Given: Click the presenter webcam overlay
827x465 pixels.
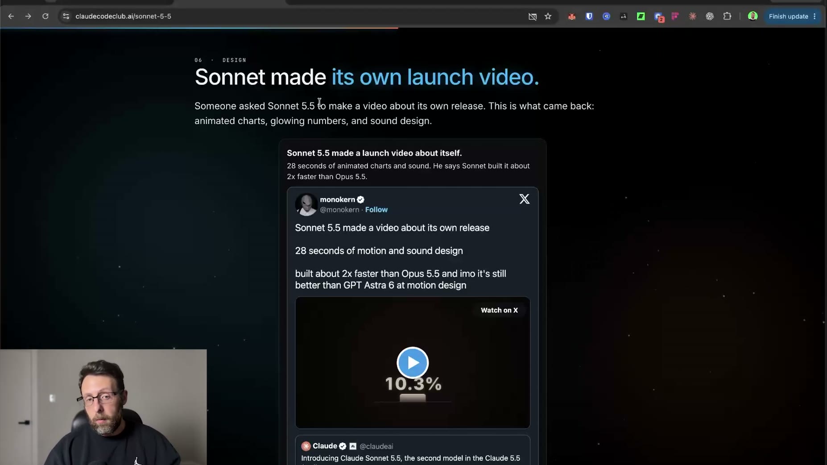Looking at the screenshot, I should (103, 407).
